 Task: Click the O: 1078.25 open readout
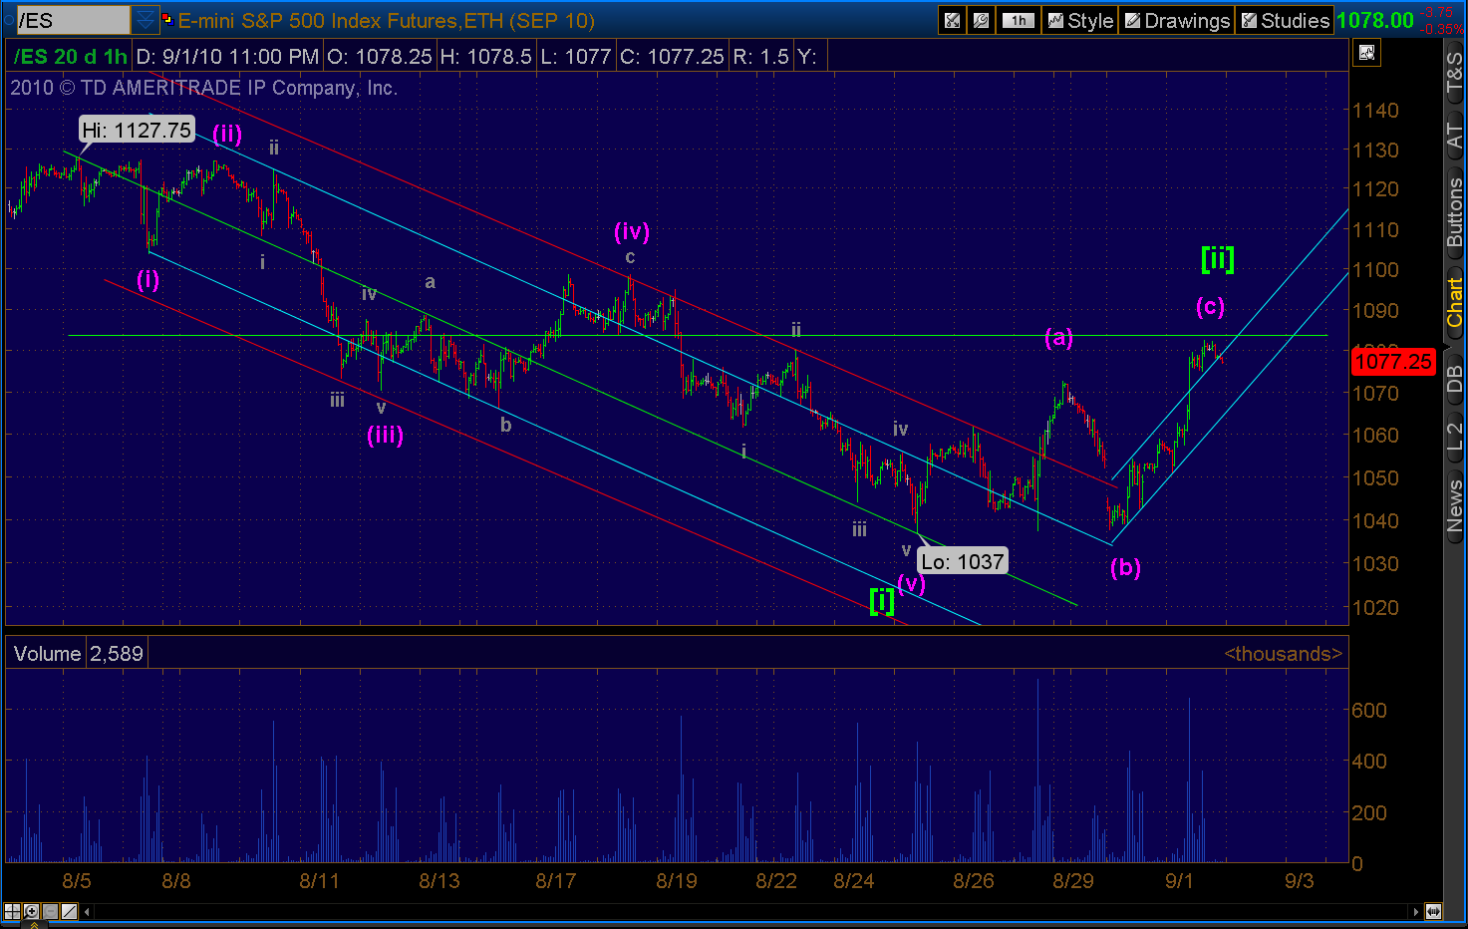coord(380,57)
